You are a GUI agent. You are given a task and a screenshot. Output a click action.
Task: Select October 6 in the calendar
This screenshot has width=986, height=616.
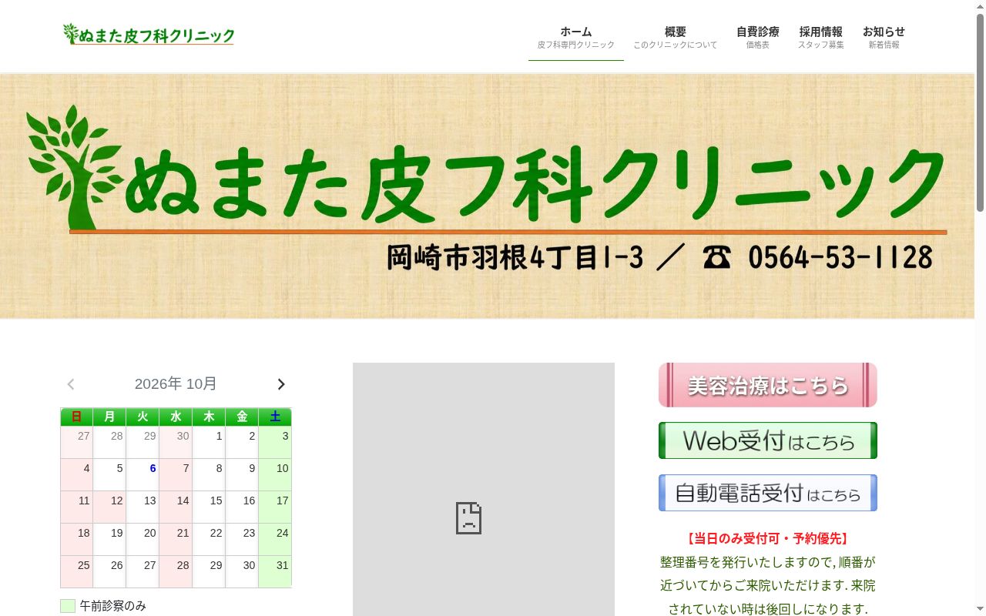pos(143,475)
